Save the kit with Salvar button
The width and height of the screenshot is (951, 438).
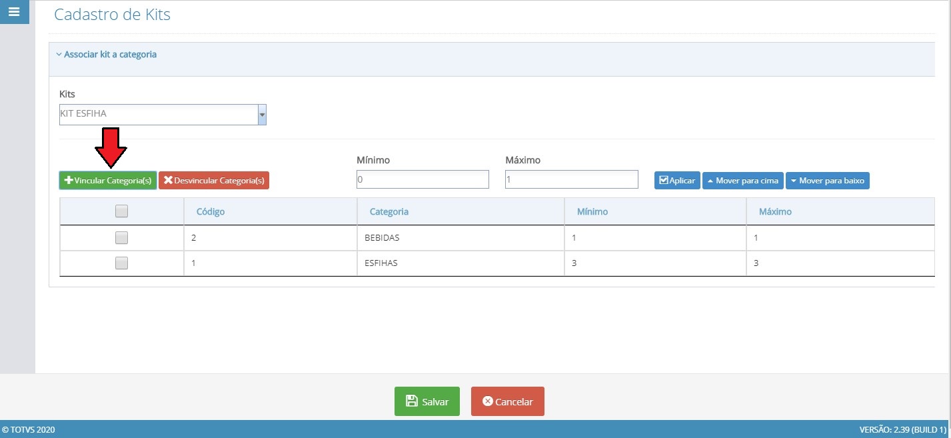point(427,401)
